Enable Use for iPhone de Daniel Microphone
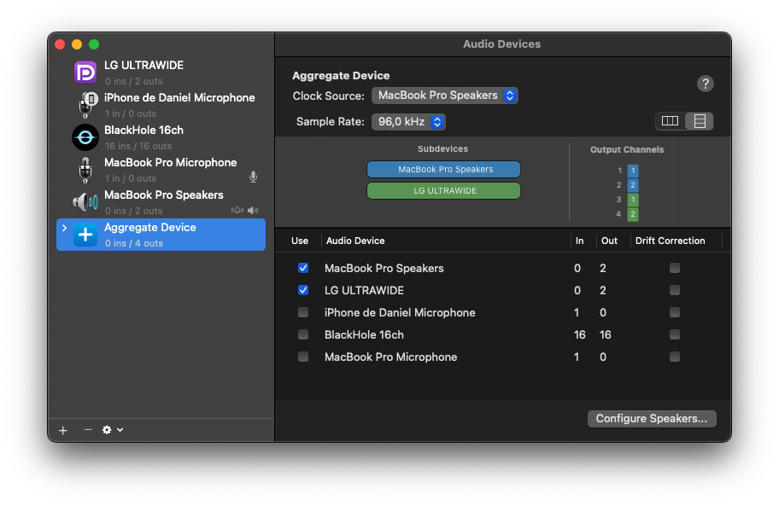This screenshot has height=505, width=779. pos(303,312)
